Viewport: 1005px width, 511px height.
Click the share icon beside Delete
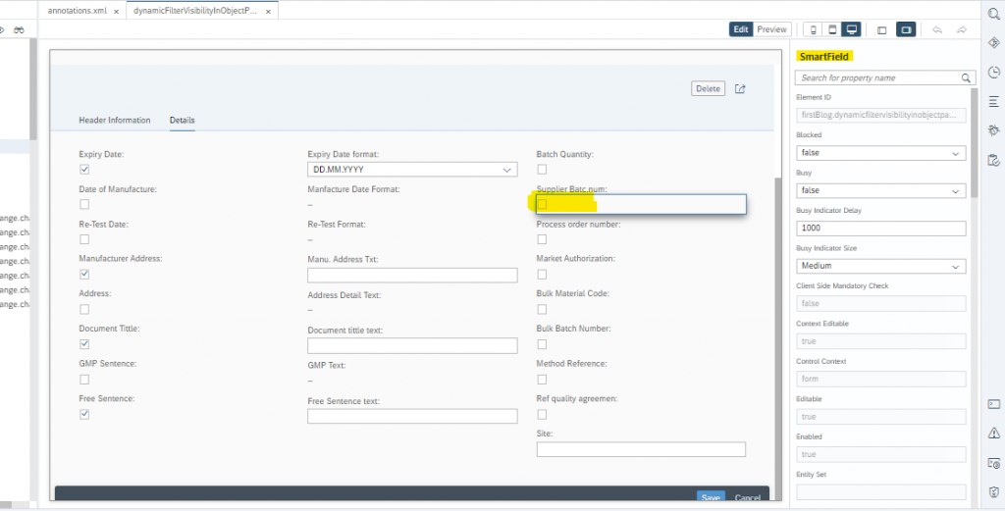(740, 89)
